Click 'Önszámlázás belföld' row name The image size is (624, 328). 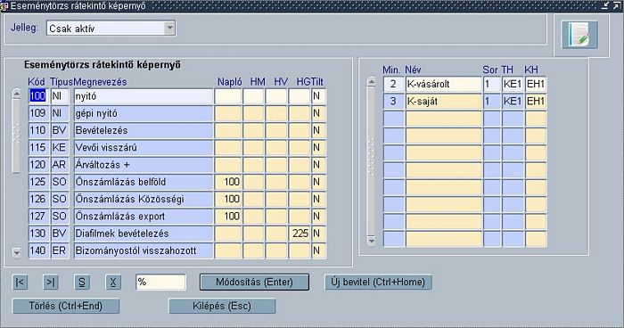144,182
